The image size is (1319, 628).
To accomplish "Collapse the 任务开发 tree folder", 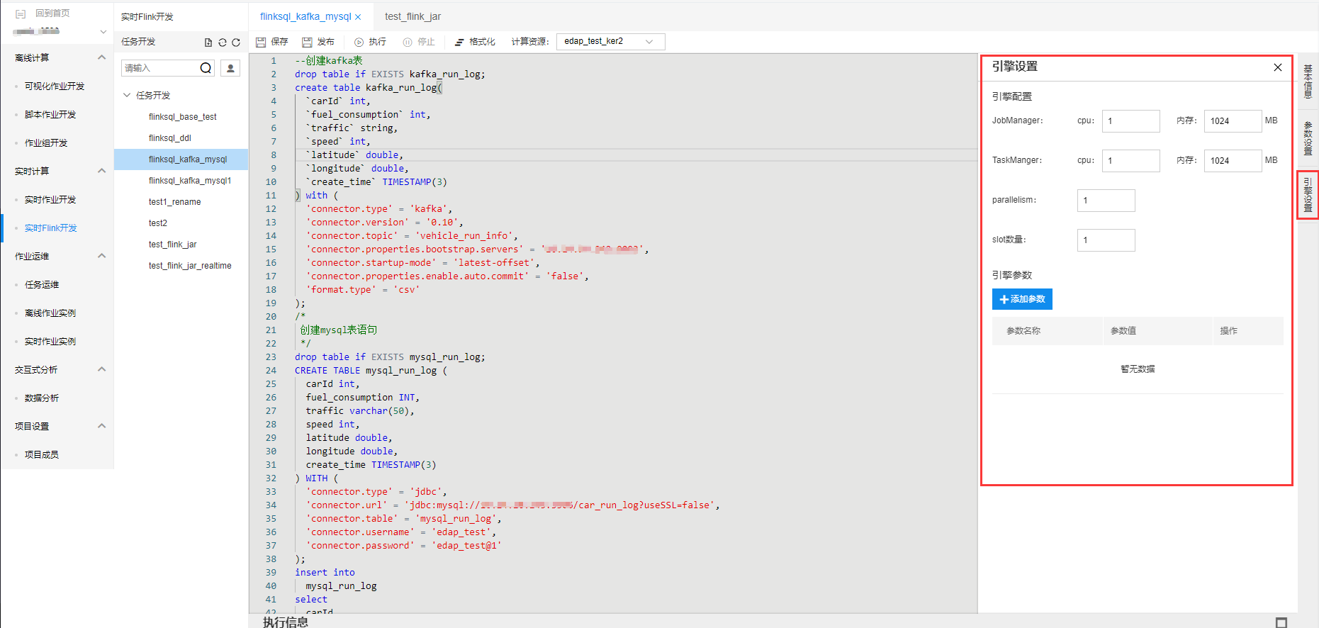I will tap(127, 95).
